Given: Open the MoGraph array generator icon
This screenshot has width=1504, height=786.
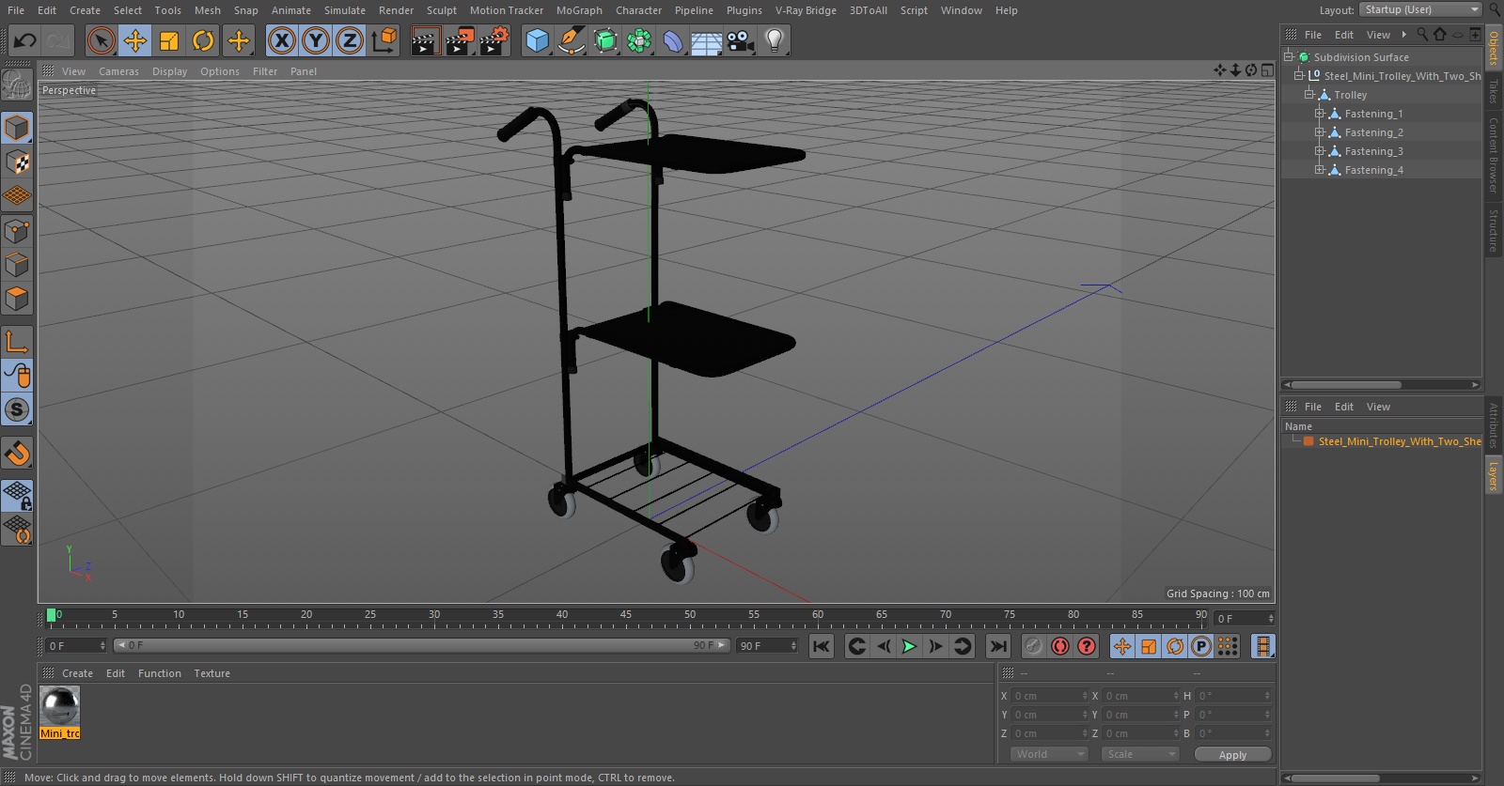Looking at the screenshot, I should pos(639,40).
